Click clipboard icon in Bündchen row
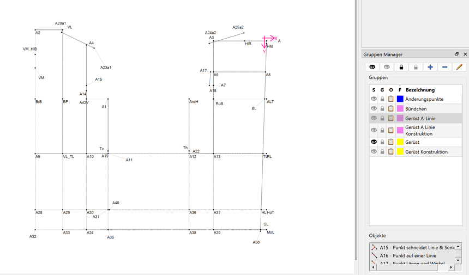This screenshot has width=469, height=275. [391, 109]
